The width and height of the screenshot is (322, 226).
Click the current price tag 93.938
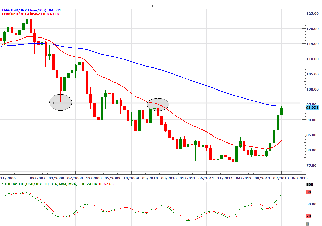pyautogui.click(x=312, y=108)
